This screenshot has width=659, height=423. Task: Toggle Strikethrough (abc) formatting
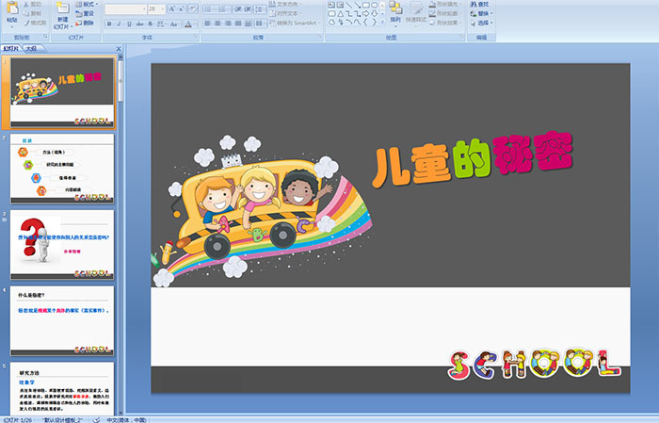[x=139, y=24]
